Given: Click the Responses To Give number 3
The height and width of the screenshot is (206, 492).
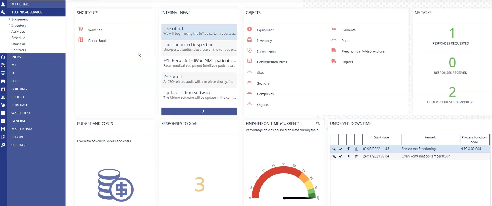Looking at the screenshot, I should pos(199,184).
